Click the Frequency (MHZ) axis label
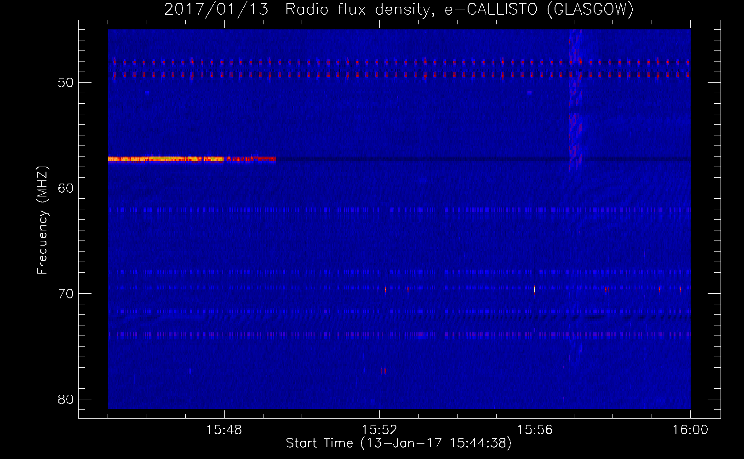The width and height of the screenshot is (744, 459). pos(42,220)
